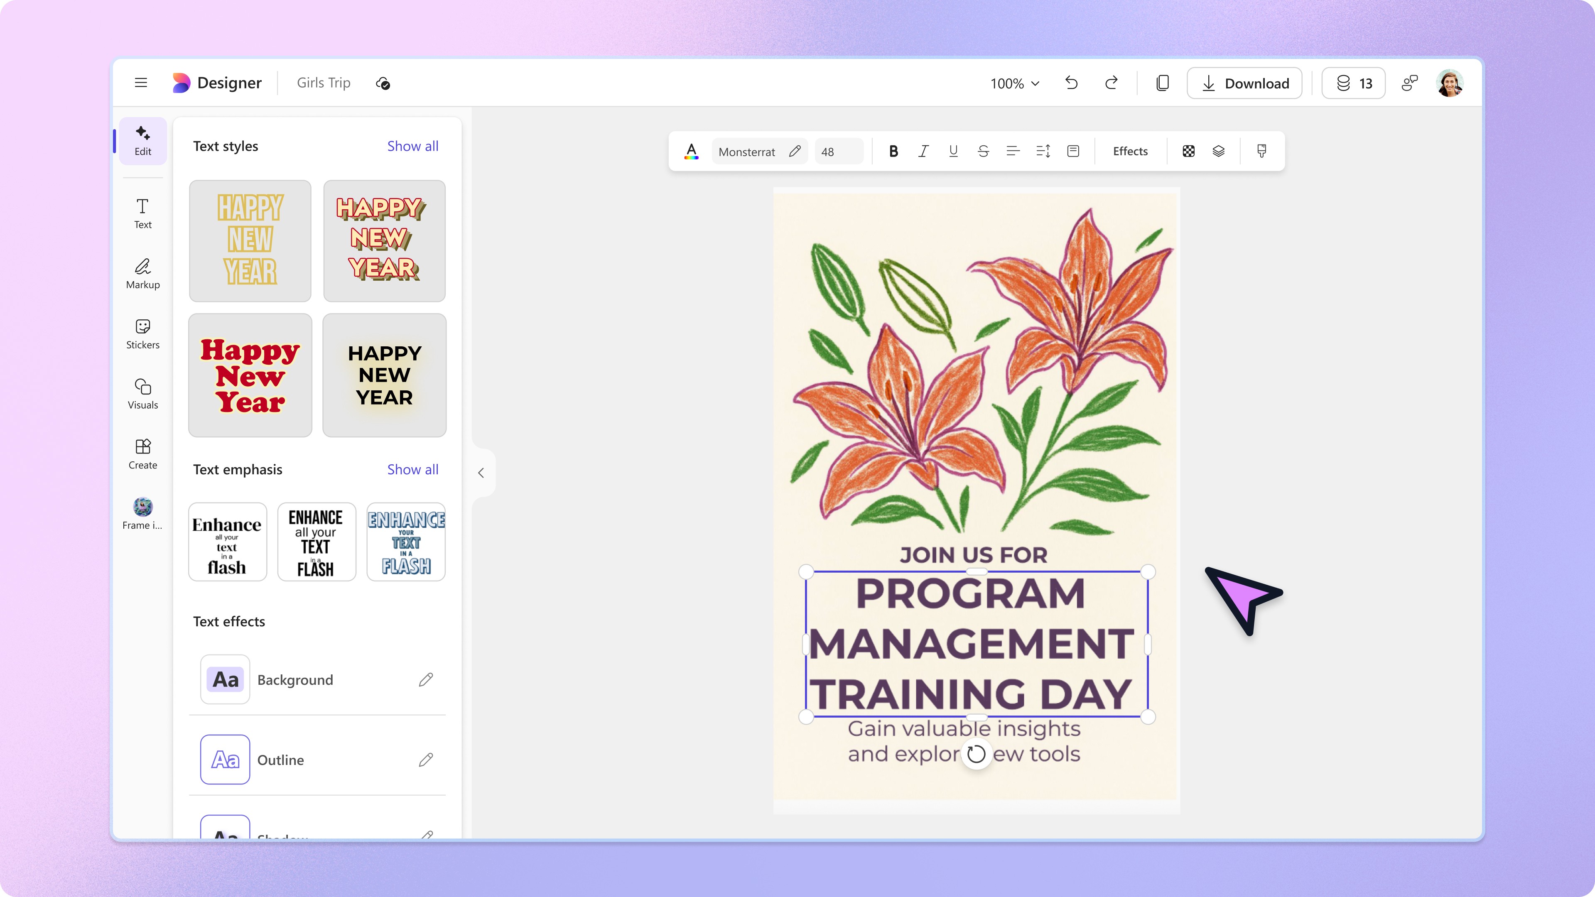The width and height of the screenshot is (1595, 897).
Task: Toggle bold formatting
Action: click(x=893, y=151)
